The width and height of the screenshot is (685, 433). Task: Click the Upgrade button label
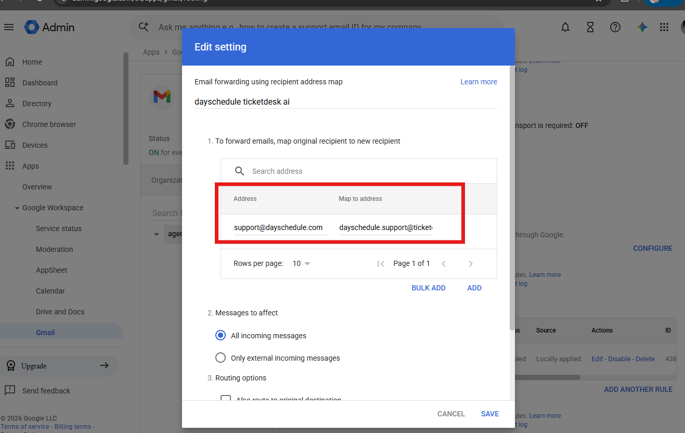[34, 366]
